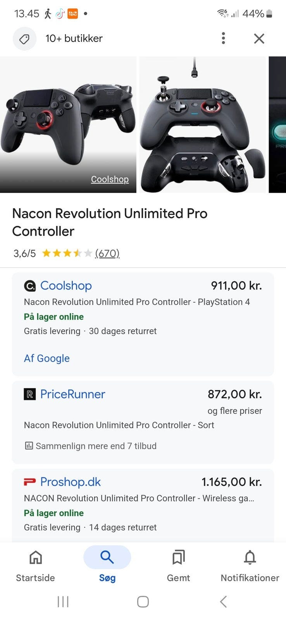View the second controller product image
This screenshot has height=620, width=286.
(203, 124)
